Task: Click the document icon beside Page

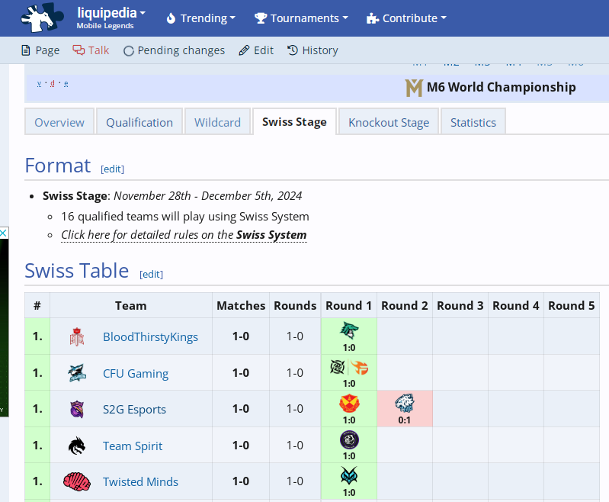Action: 26,50
